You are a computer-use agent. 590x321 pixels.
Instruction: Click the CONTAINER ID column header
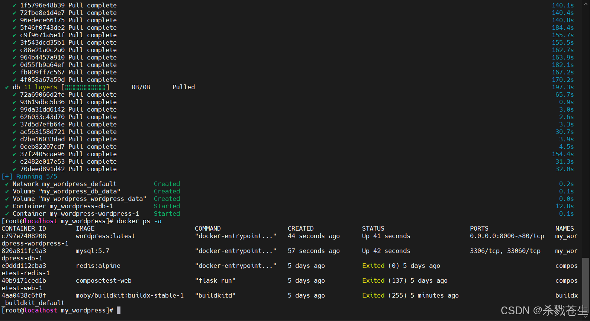24,228
